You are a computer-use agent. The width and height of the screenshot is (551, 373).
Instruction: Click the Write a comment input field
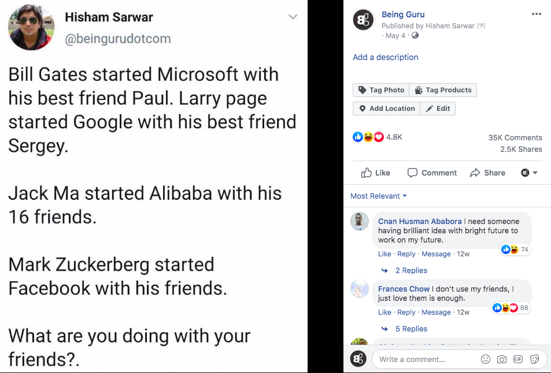425,359
